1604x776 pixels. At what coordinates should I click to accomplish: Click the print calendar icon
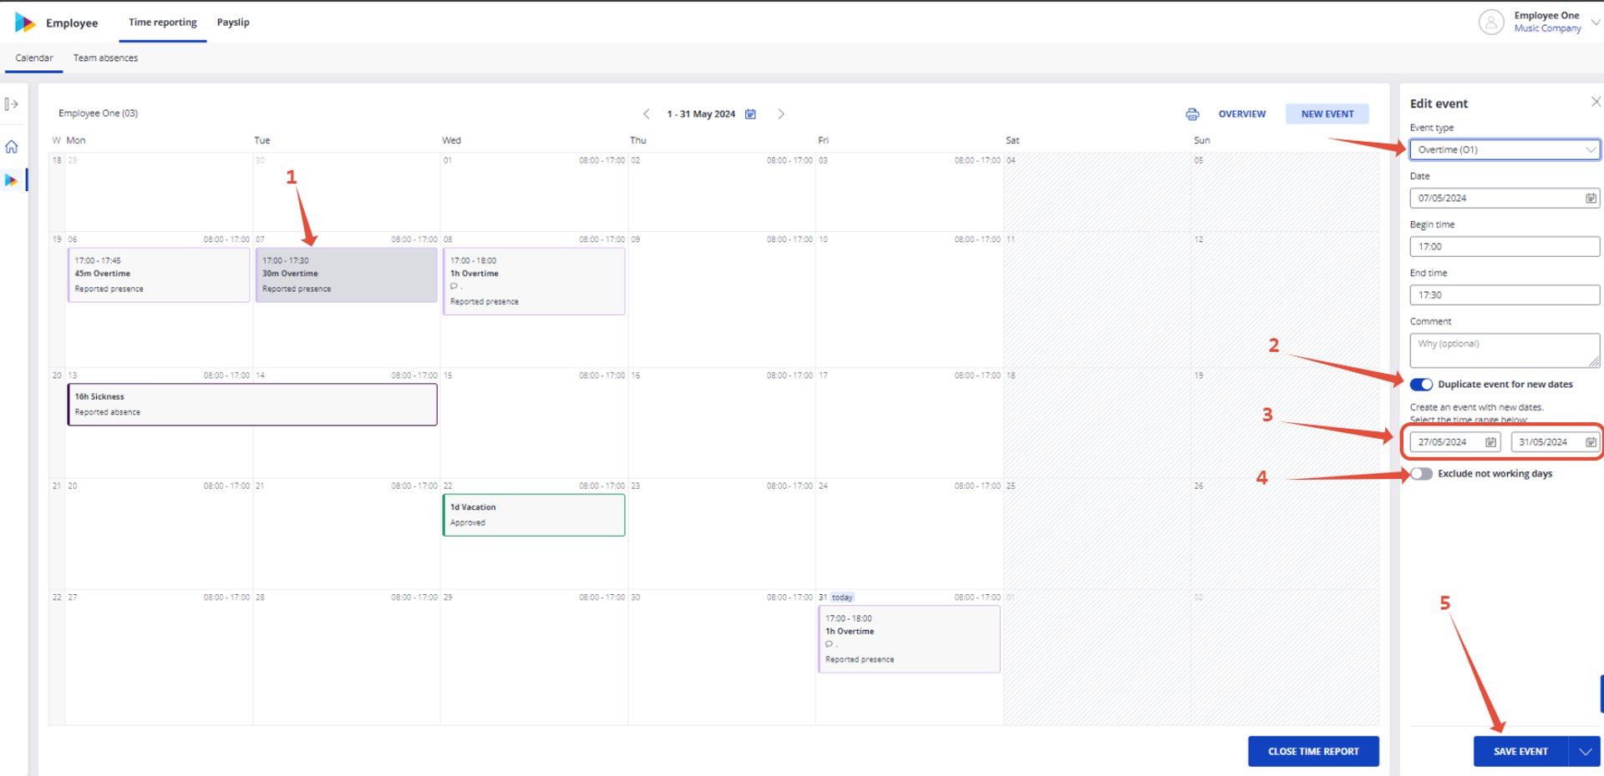point(1192,113)
